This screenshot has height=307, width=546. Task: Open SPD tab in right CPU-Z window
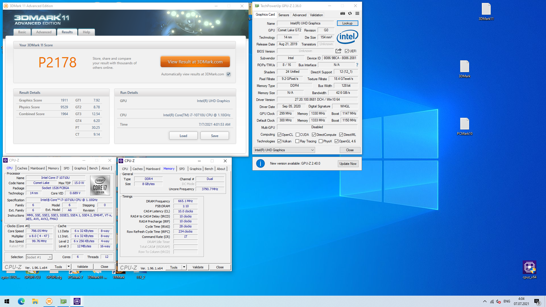coord(182,169)
